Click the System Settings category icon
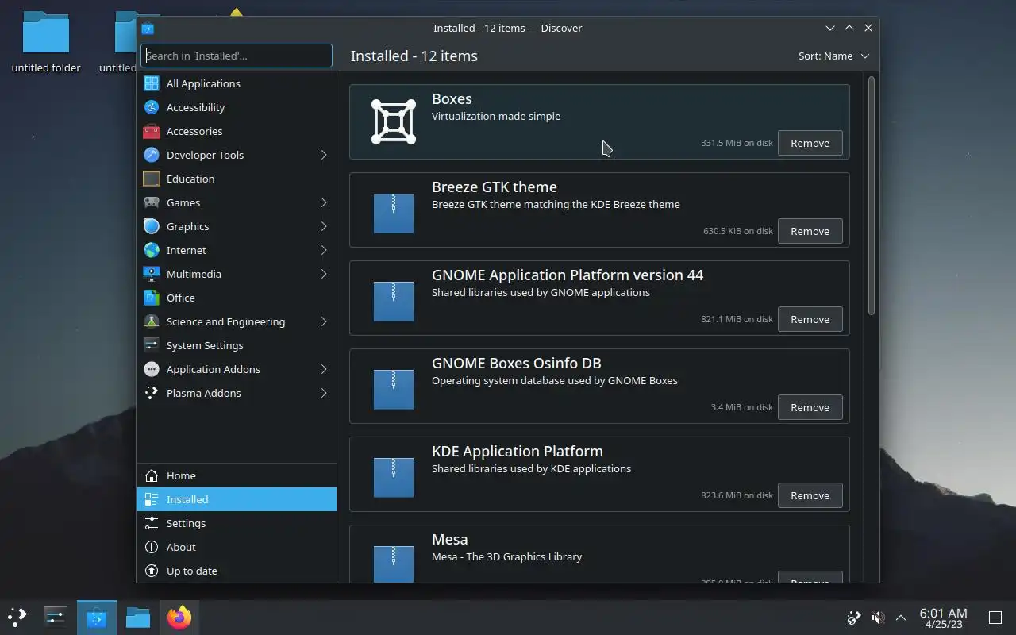1016x635 pixels. click(x=152, y=345)
